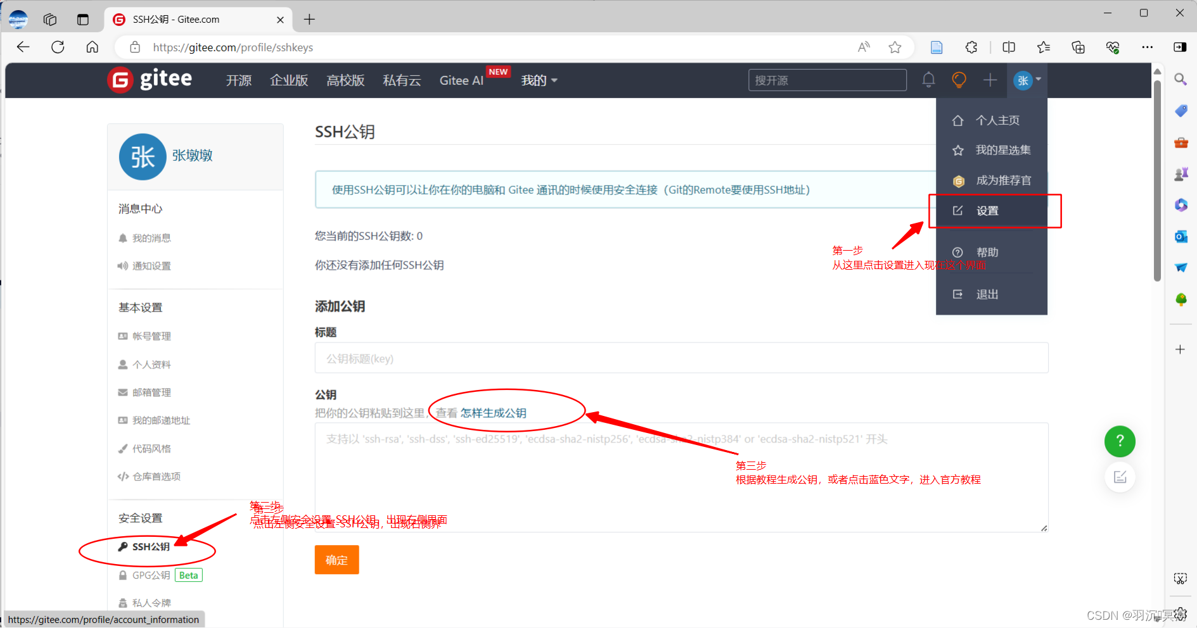Click page vertical scrollbar
The height and width of the screenshot is (628, 1197).
(1157, 180)
